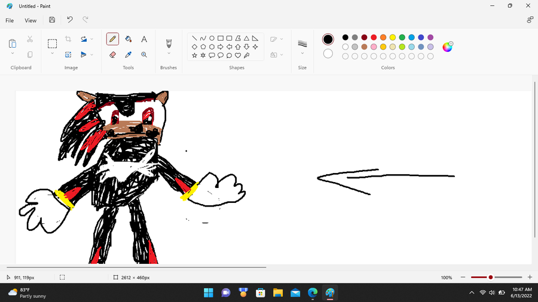
Task: Expand the Paste options dropdown
Action: point(13,53)
